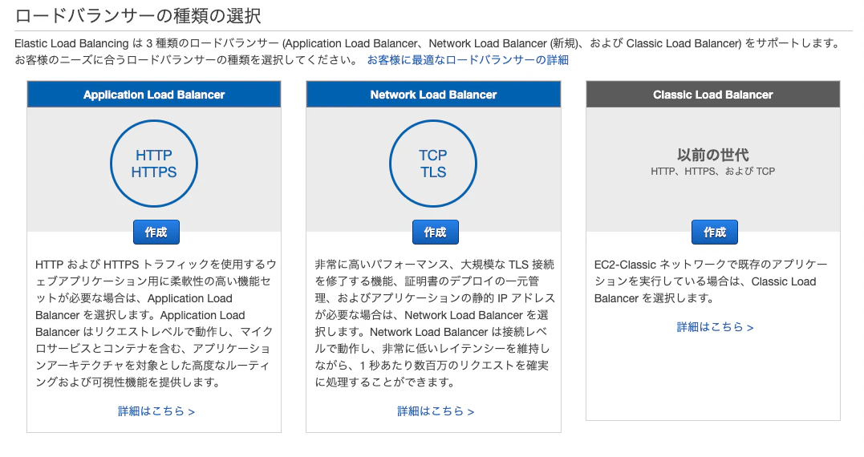Click the Network Load Balancer description text
Image resolution: width=864 pixels, height=457 pixels.
pyautogui.click(x=435, y=323)
